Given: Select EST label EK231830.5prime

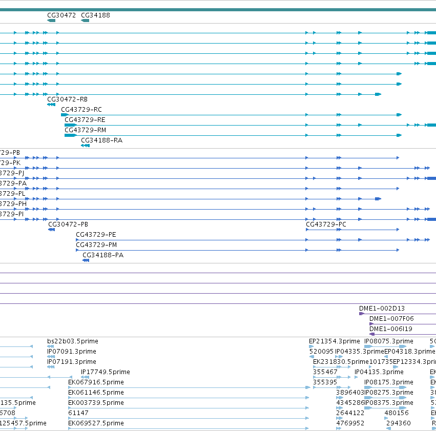Looking at the screenshot, I should pos(341,362).
